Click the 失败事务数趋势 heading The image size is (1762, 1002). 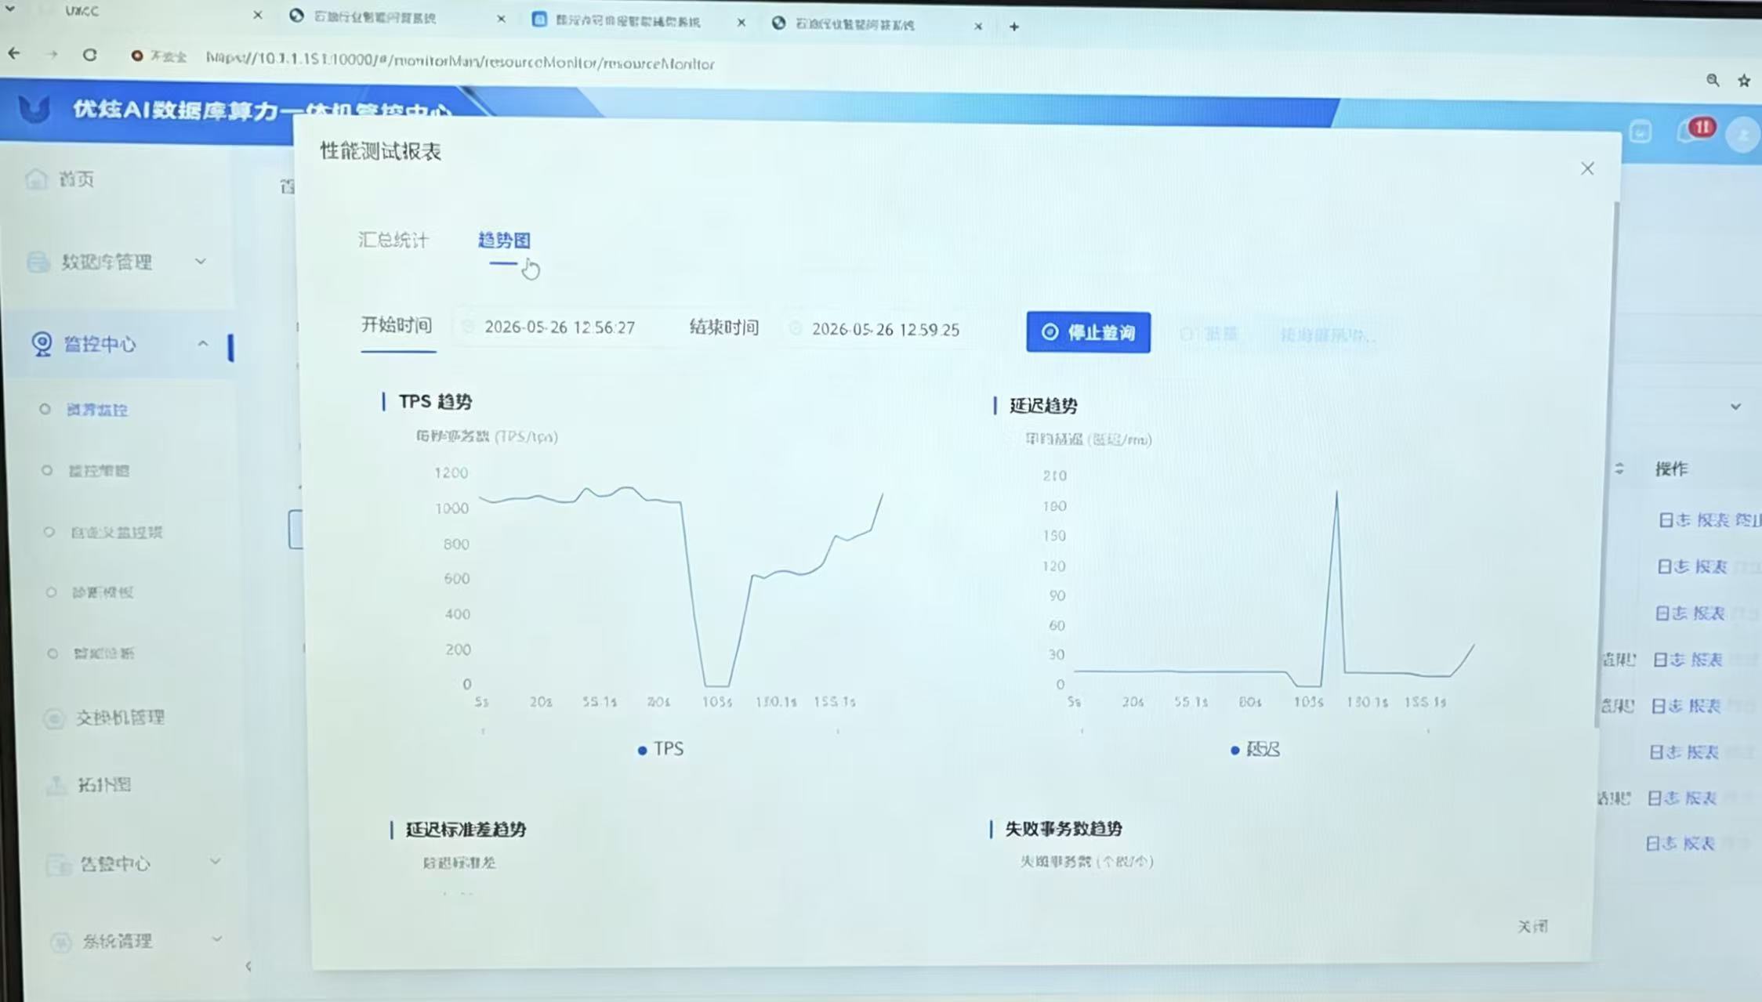pyautogui.click(x=1063, y=828)
